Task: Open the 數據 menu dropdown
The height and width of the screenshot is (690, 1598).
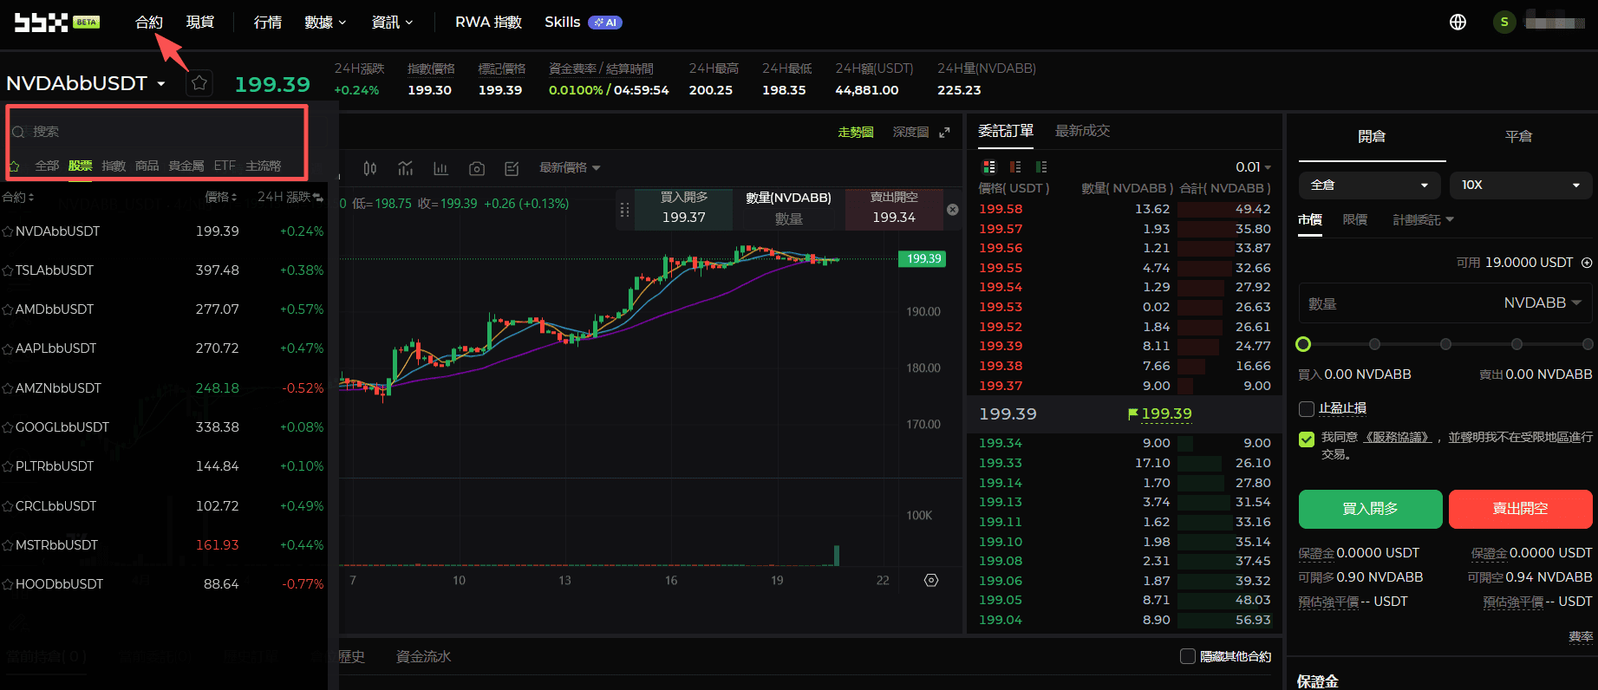Action: [326, 23]
